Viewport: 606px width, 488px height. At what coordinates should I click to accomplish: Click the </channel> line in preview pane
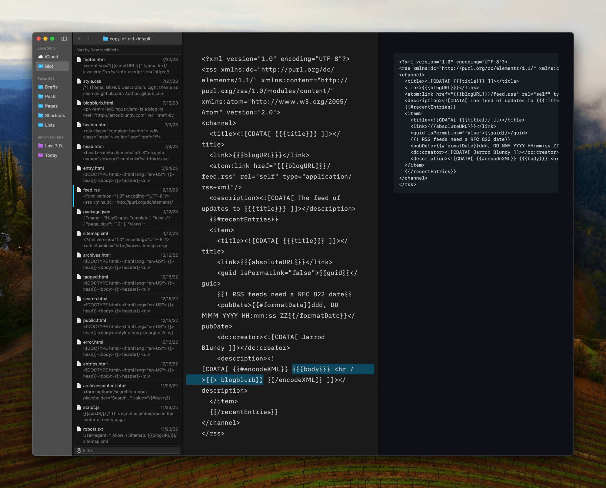click(413, 178)
